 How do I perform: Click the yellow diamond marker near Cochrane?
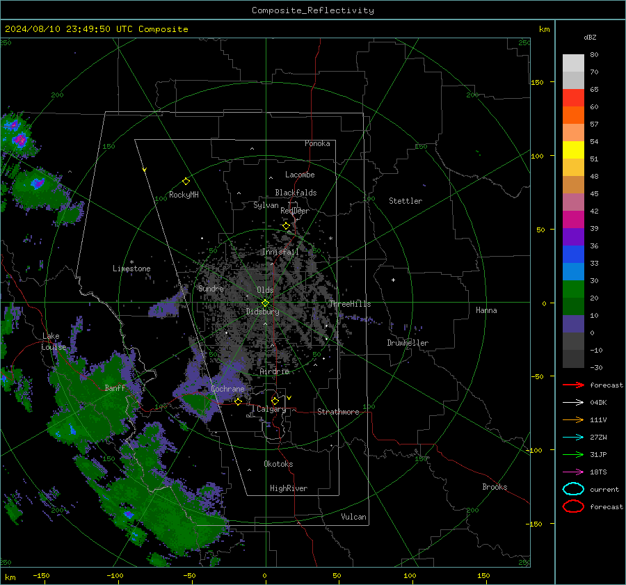click(x=239, y=401)
